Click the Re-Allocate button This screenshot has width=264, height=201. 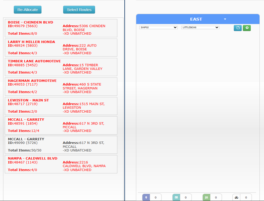[28, 10]
